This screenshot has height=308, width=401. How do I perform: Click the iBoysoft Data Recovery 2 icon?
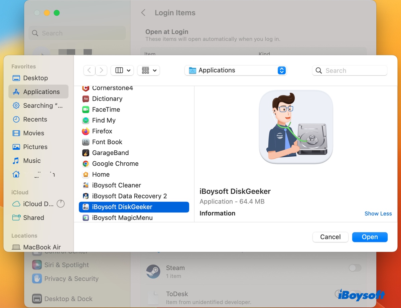click(x=86, y=196)
